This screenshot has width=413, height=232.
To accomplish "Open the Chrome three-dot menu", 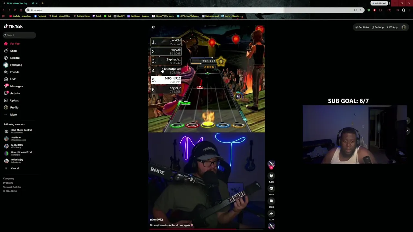I will (409, 10).
